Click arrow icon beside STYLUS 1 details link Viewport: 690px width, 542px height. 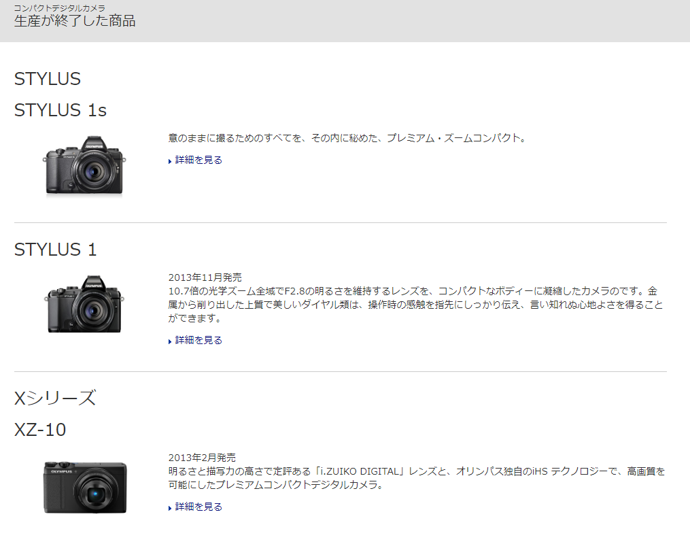(x=170, y=341)
